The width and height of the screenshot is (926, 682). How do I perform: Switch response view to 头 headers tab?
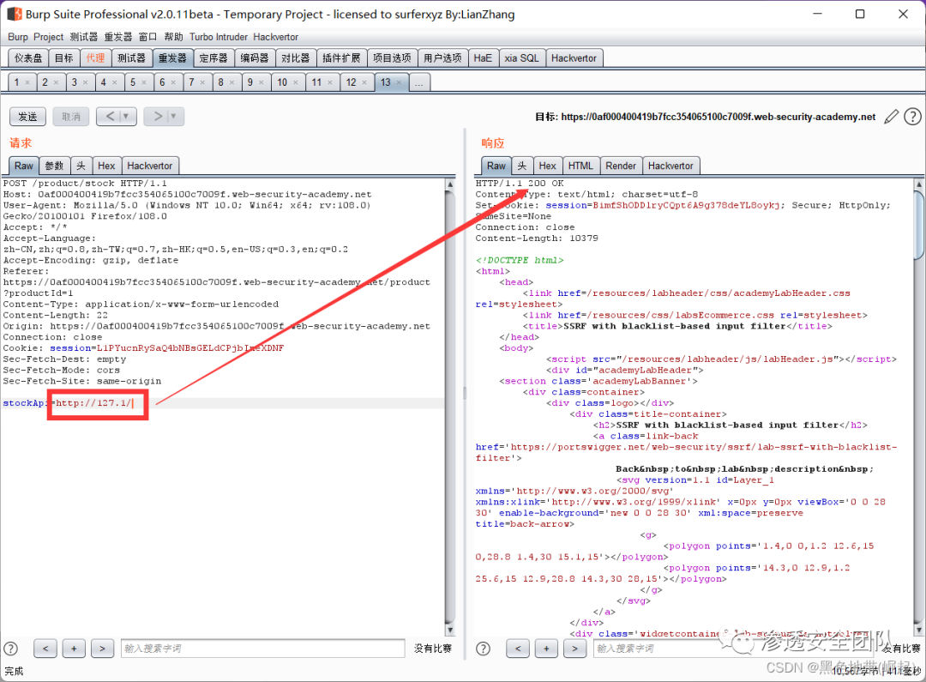click(x=522, y=166)
